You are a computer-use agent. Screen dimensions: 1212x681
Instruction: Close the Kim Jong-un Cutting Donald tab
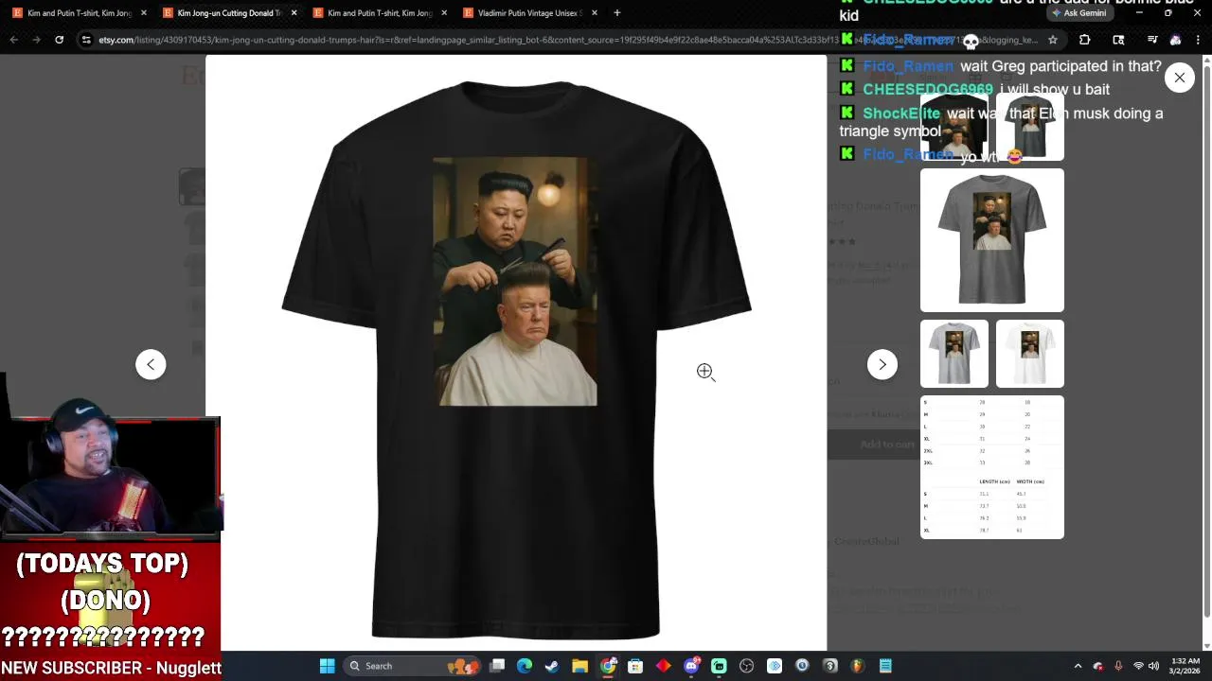(294, 13)
